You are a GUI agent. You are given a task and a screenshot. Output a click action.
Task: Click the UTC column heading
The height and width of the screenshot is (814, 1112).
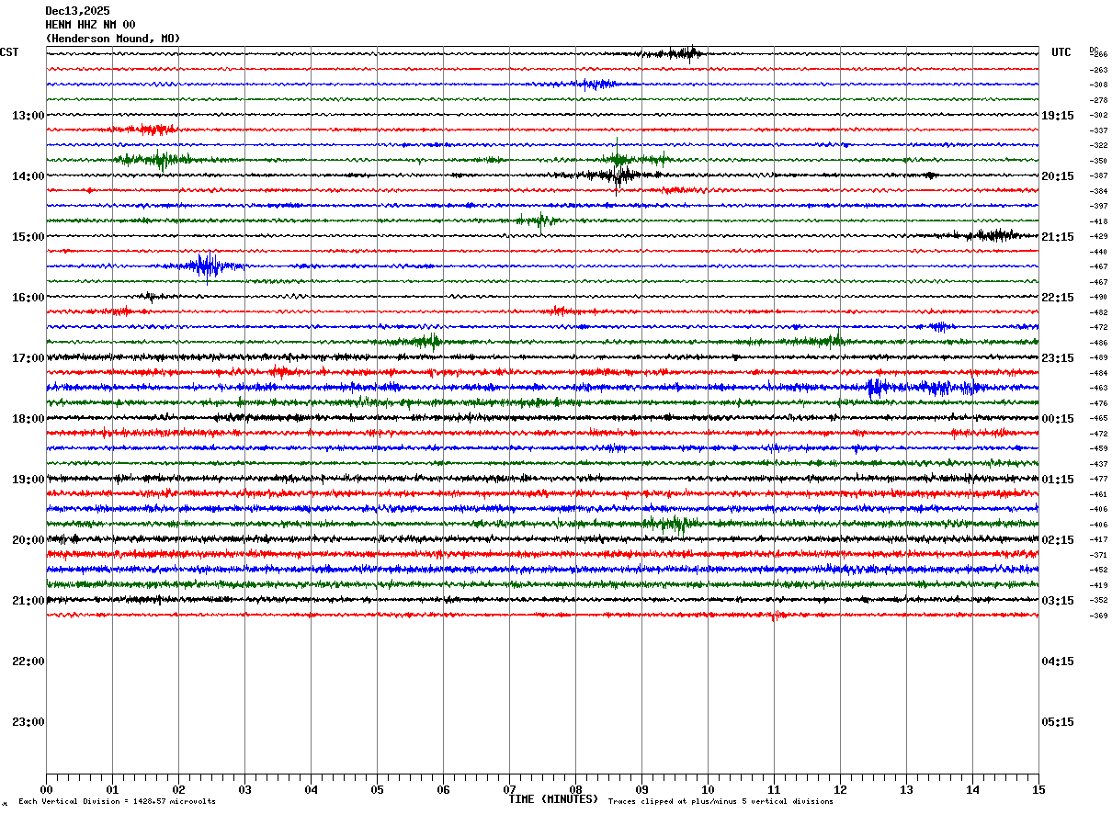[x=1061, y=52]
